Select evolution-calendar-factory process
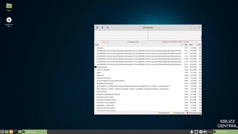The height and width of the screenshot is (134, 238). [148, 100]
